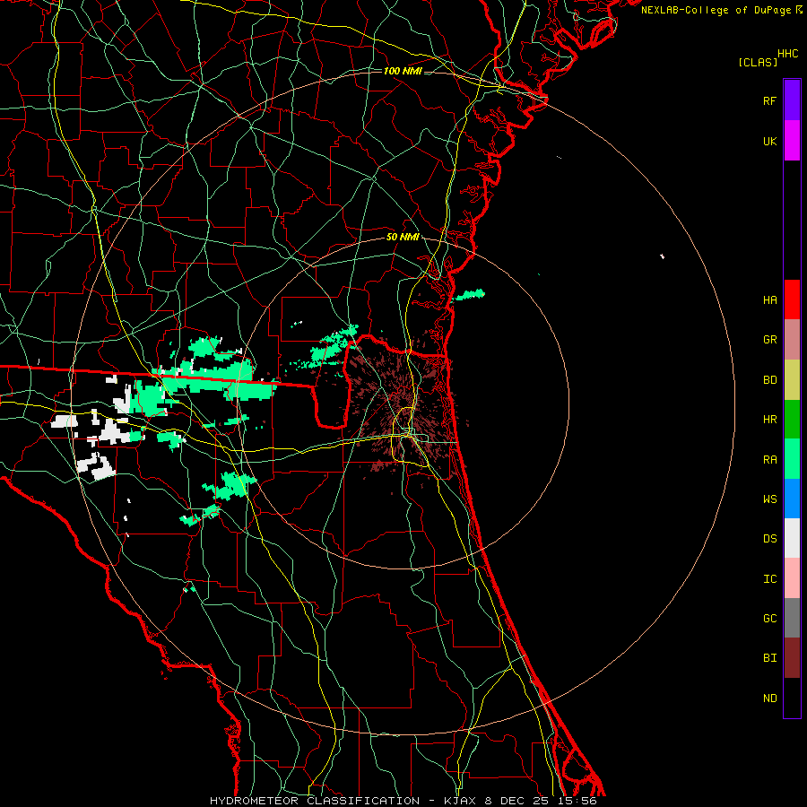This screenshot has height=807, width=807.
Task: Click the green rain echo offshore near coast
Action: click(471, 295)
